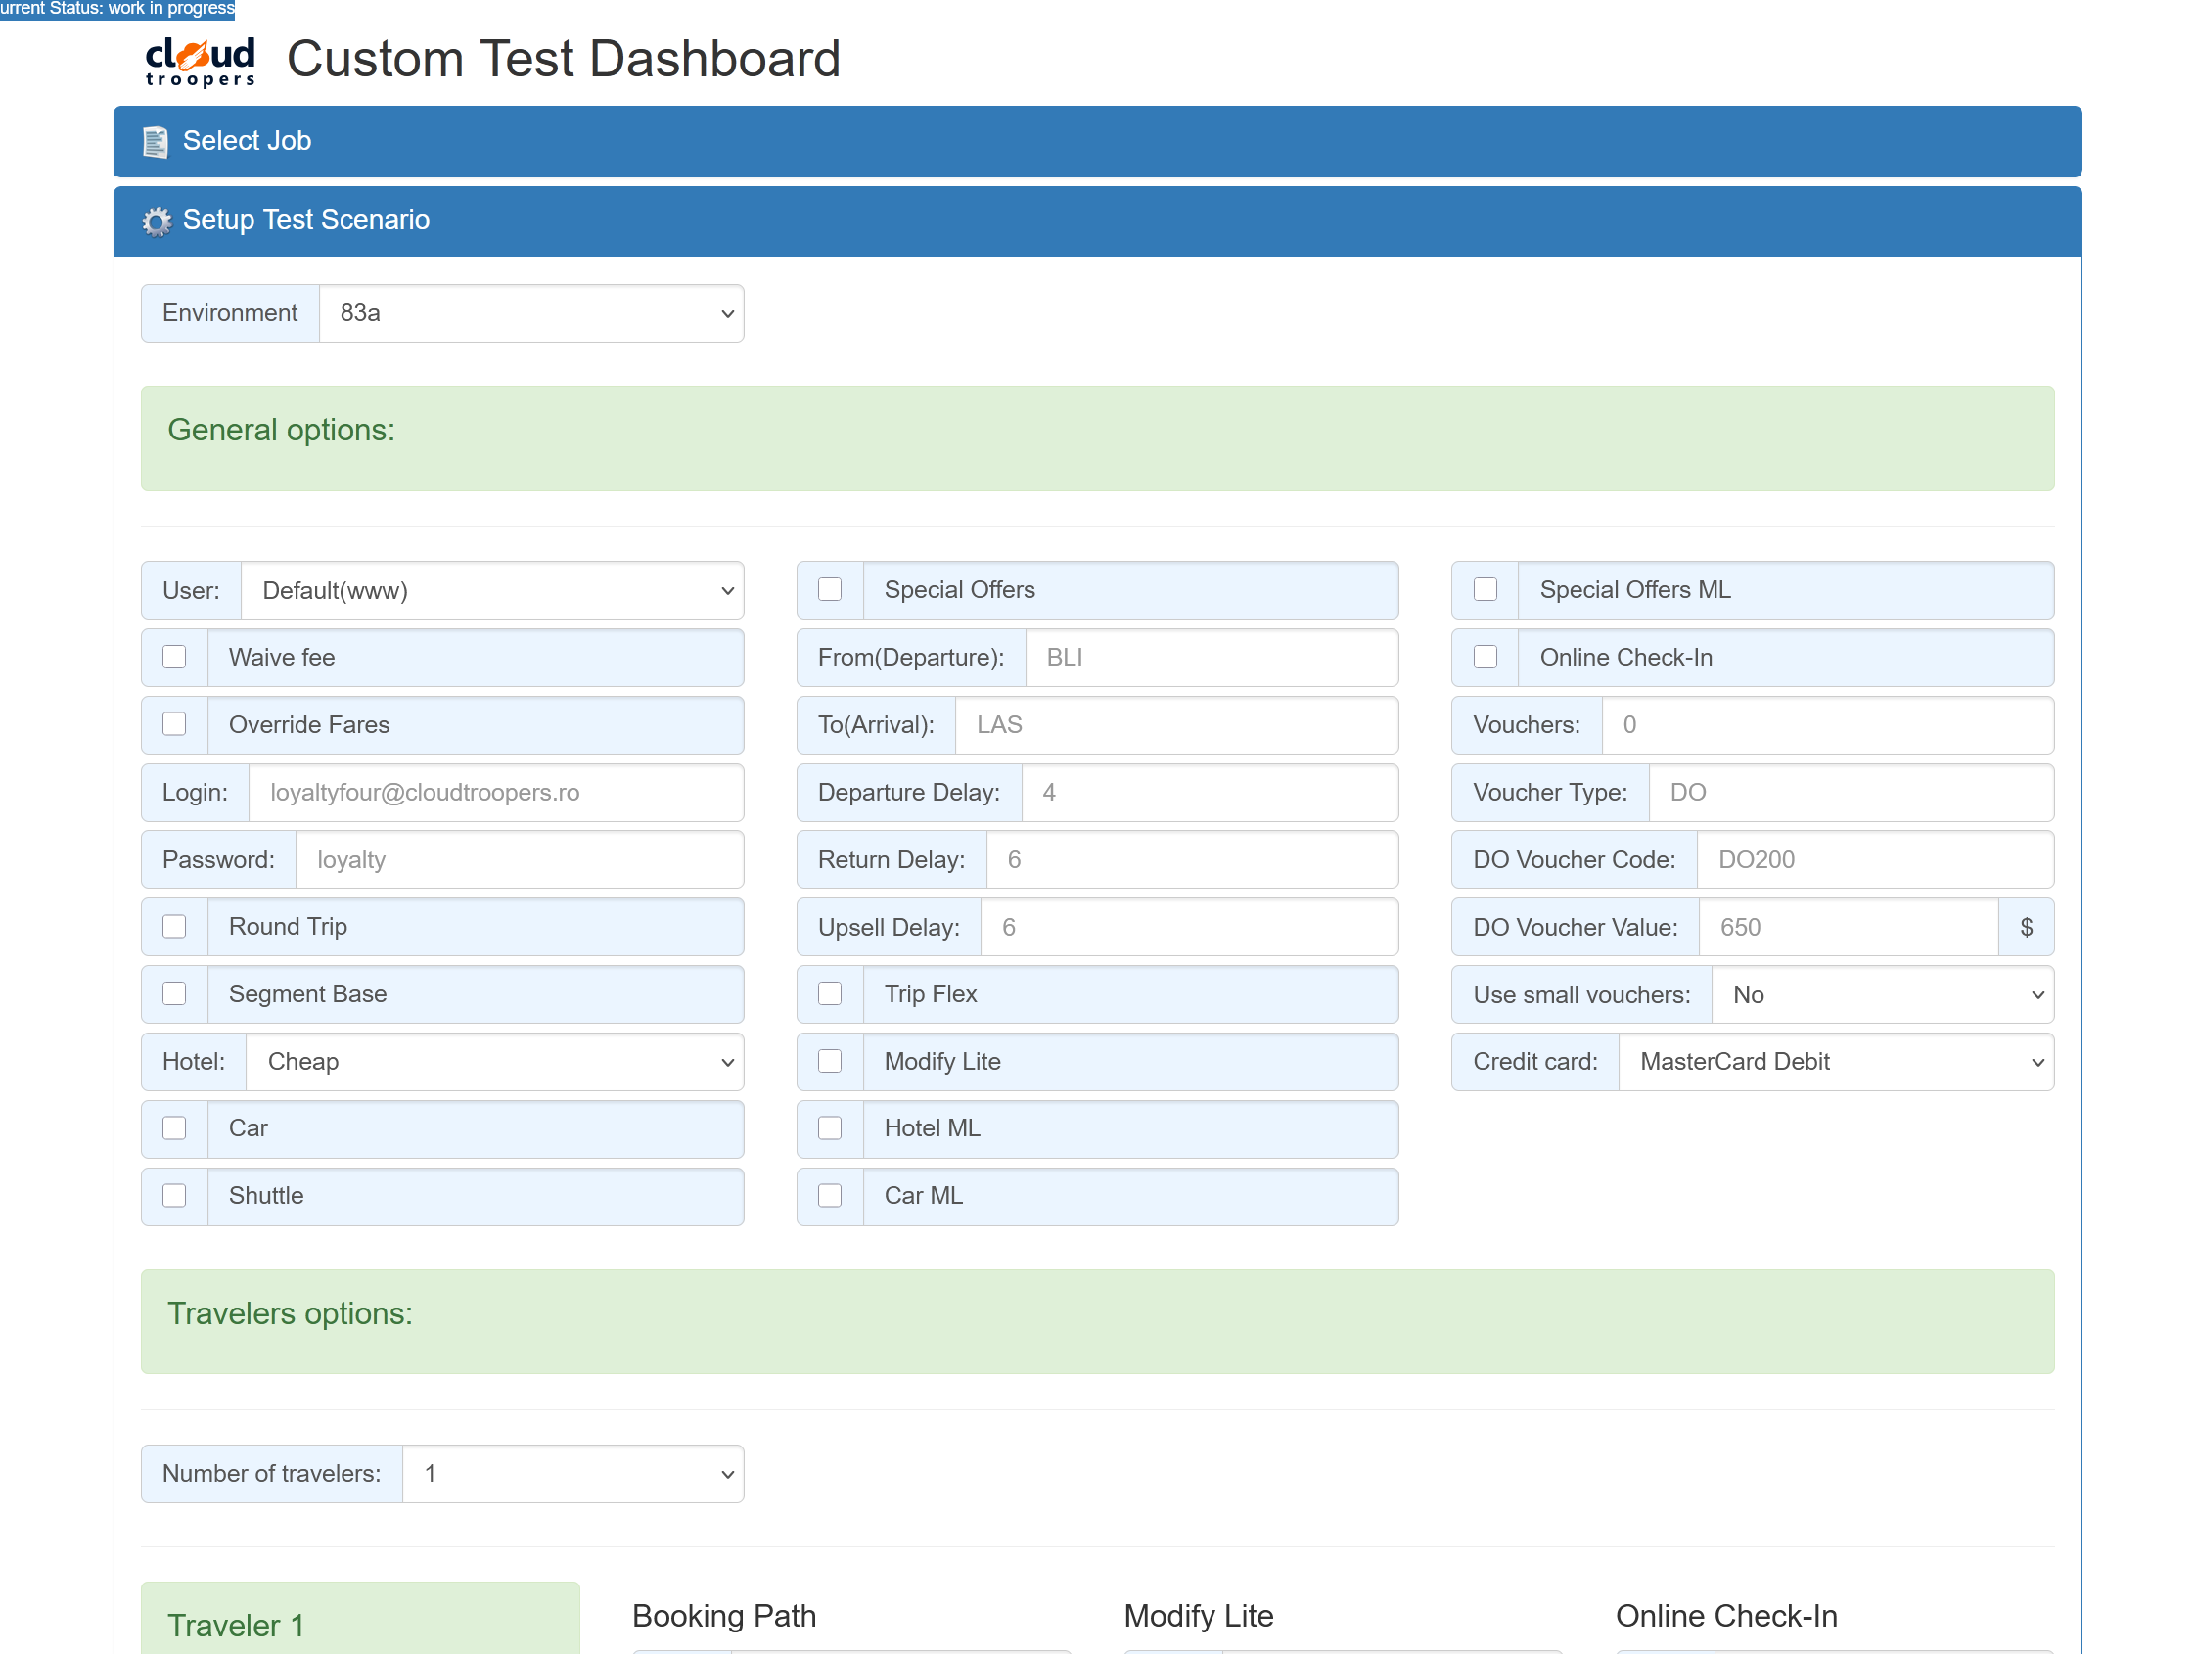This screenshot has height=1654, width=2195.
Task: Focus the Password input field
Action: click(520, 860)
